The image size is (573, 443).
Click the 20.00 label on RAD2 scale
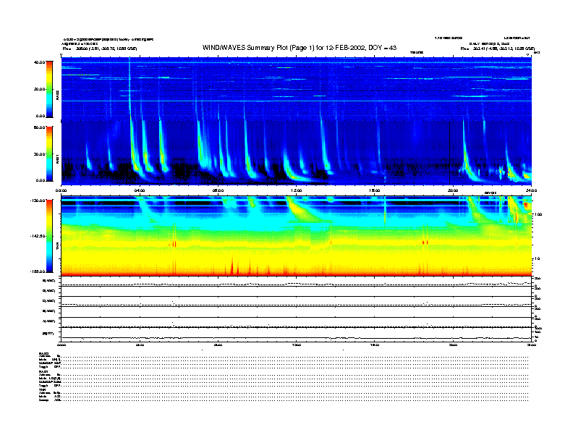coord(40,89)
